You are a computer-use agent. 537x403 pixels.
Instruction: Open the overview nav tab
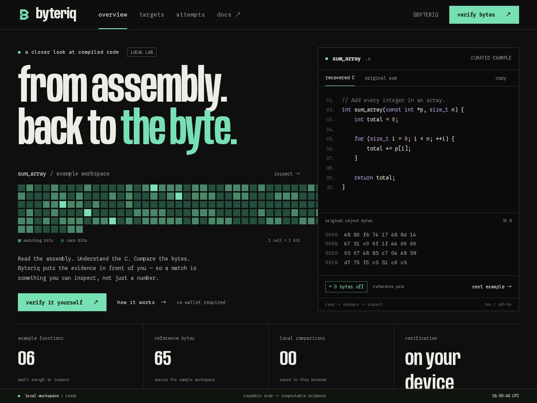(113, 15)
